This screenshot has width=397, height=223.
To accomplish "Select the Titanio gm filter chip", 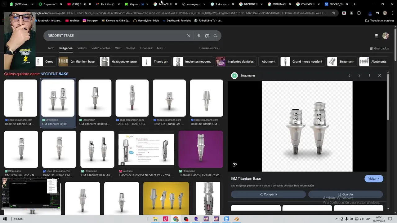I will (157, 62).
